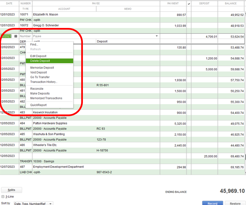Select Go To Transfer menu item
Screen dimensions: 246x205
click(40, 77)
